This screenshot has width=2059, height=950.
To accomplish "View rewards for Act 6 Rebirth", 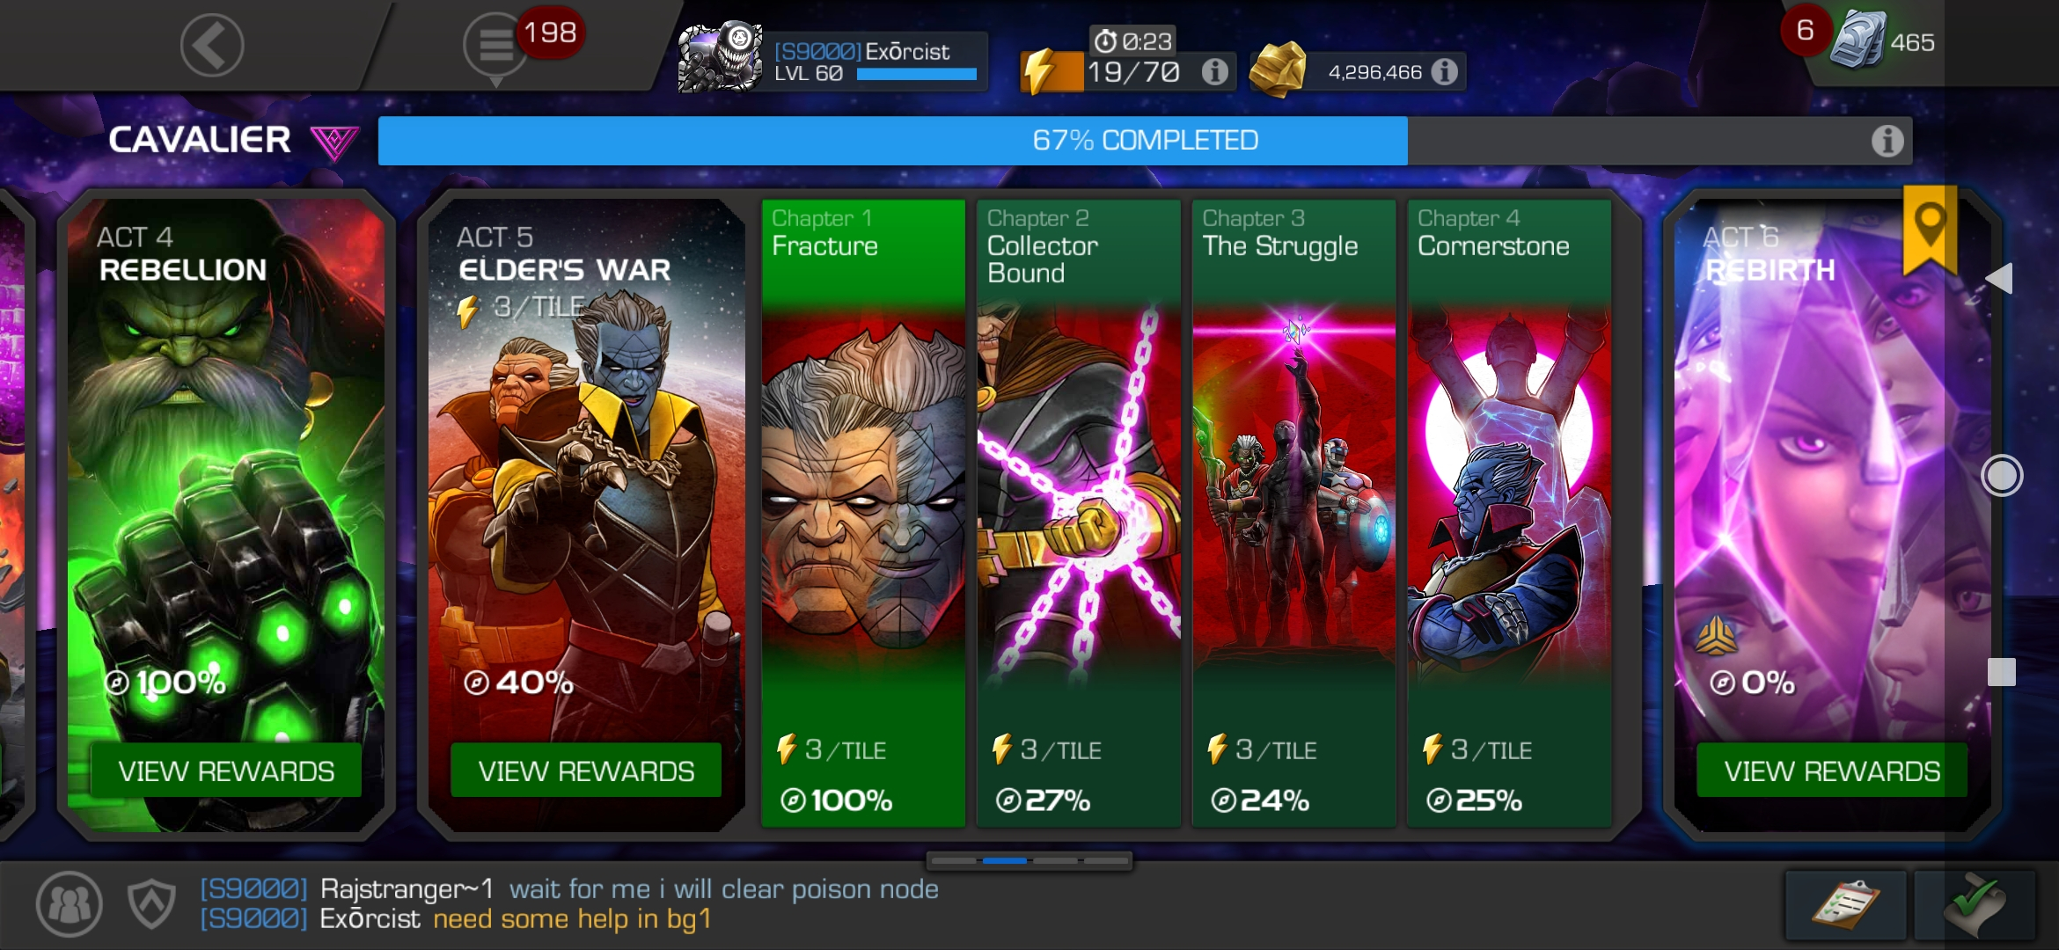I will coord(1832,771).
